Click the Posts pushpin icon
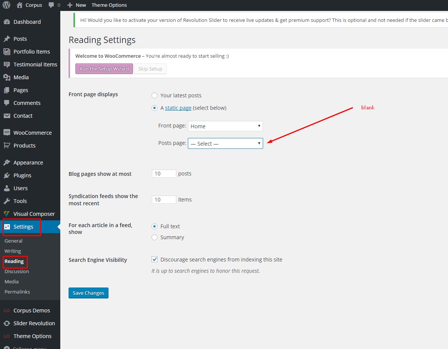The image size is (448, 349). click(7, 39)
